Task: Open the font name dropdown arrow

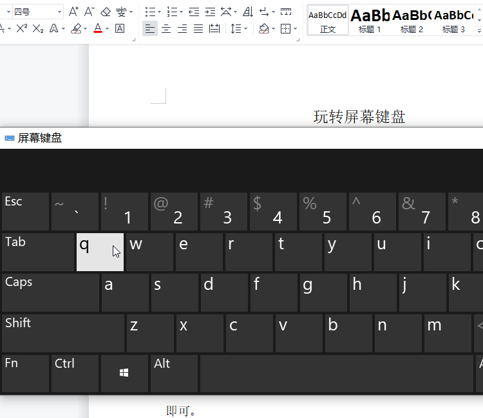Action: pos(8,12)
